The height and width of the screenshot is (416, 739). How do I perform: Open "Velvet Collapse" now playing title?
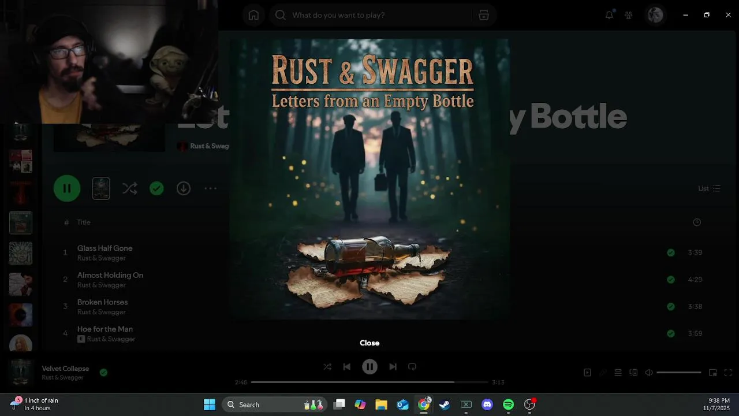(x=65, y=369)
